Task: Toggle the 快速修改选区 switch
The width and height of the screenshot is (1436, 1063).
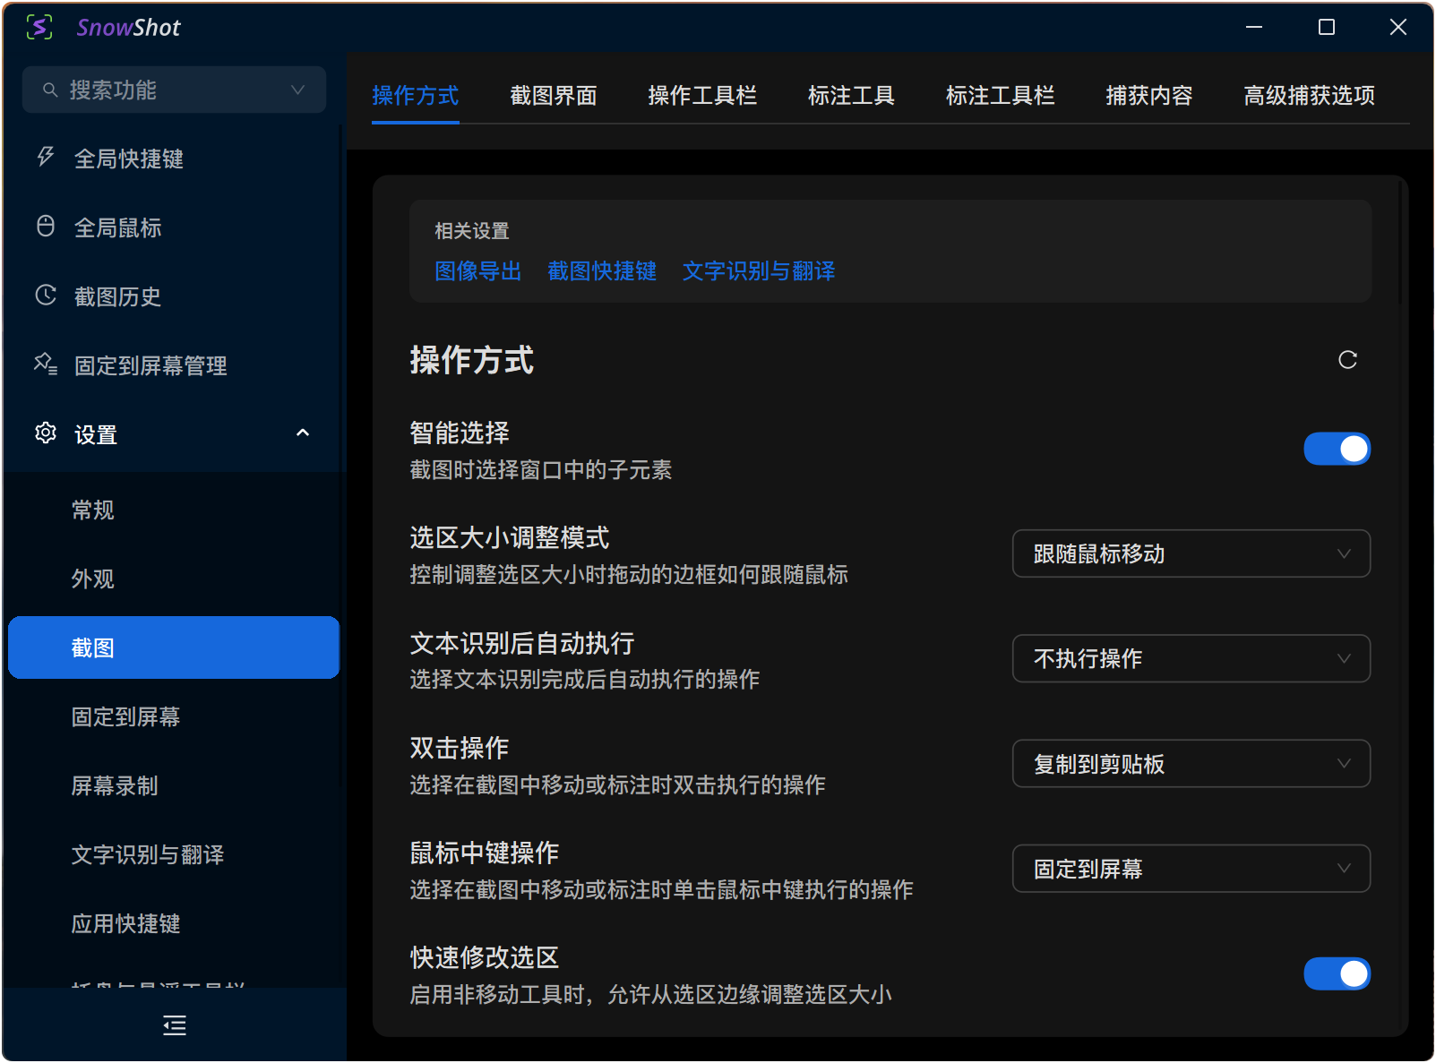Action: 1337,973
